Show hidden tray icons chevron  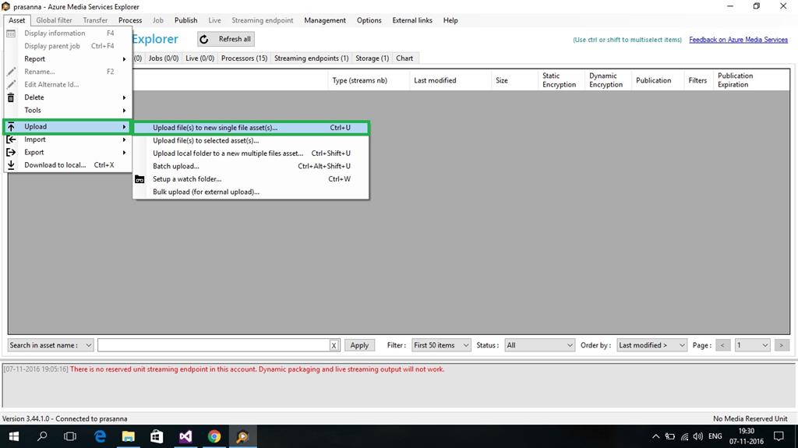(656, 436)
